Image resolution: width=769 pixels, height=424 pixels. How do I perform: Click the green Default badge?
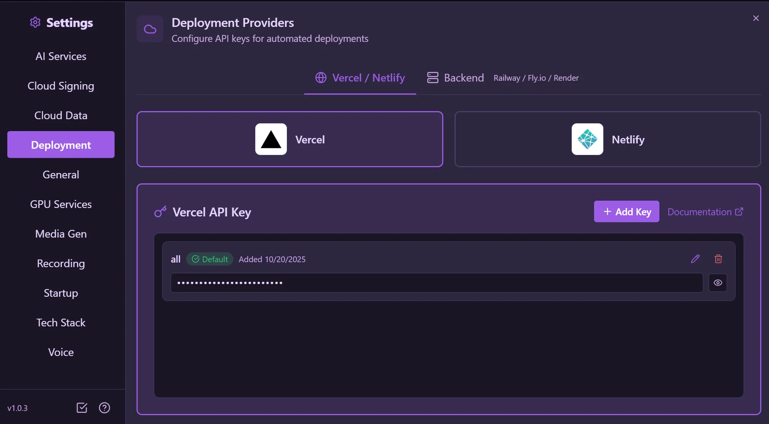(x=210, y=259)
